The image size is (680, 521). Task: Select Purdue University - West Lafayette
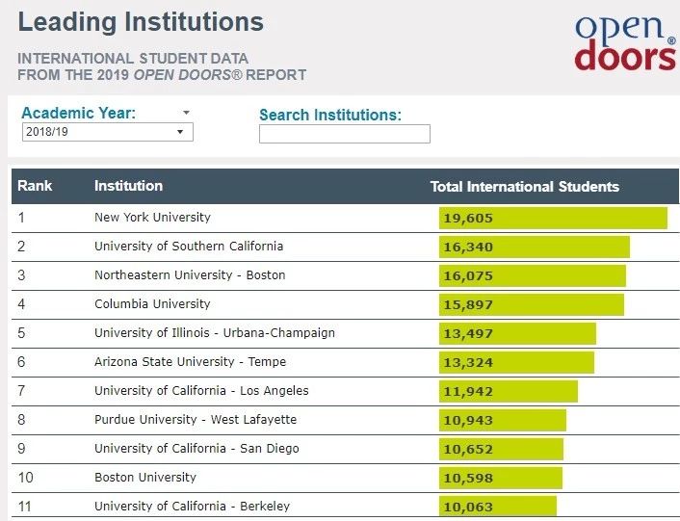(x=196, y=420)
